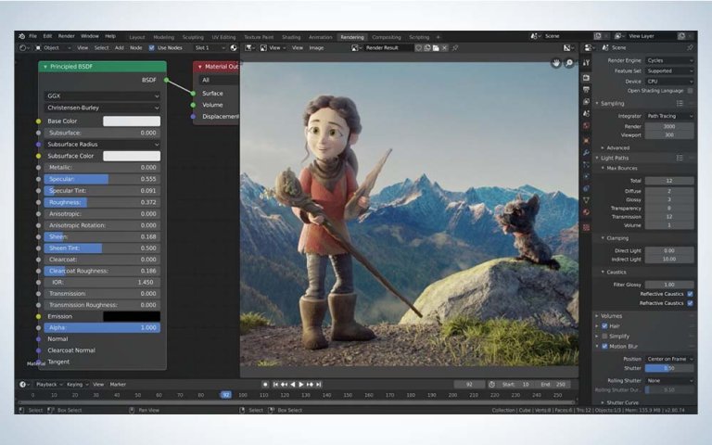Toggle the Use Nodes checkbox

coord(152,47)
